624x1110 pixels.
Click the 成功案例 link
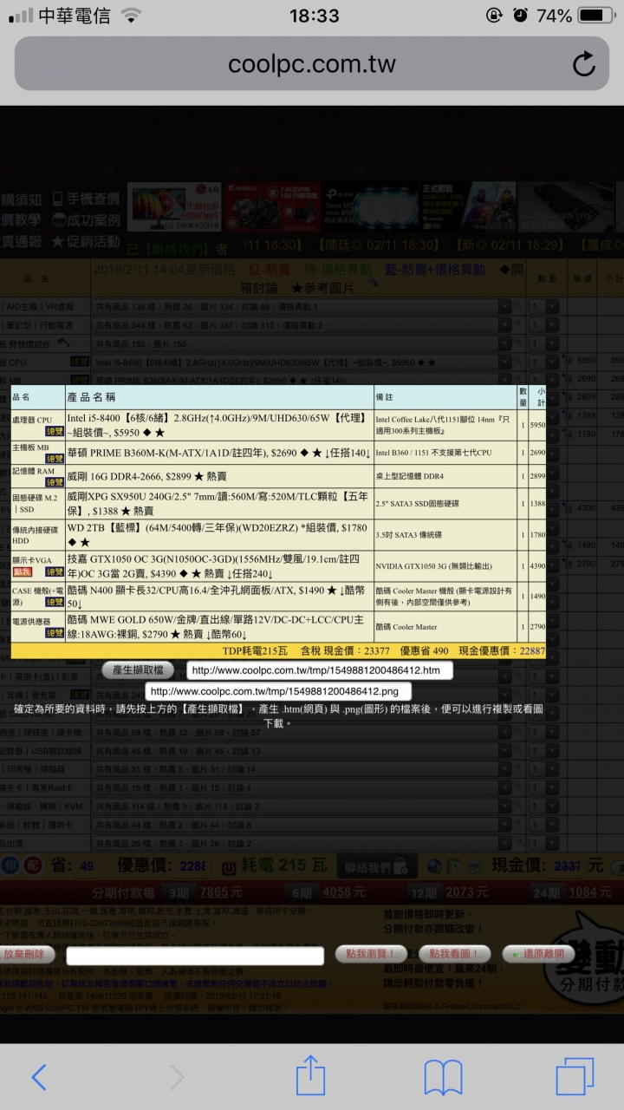pos(86,220)
